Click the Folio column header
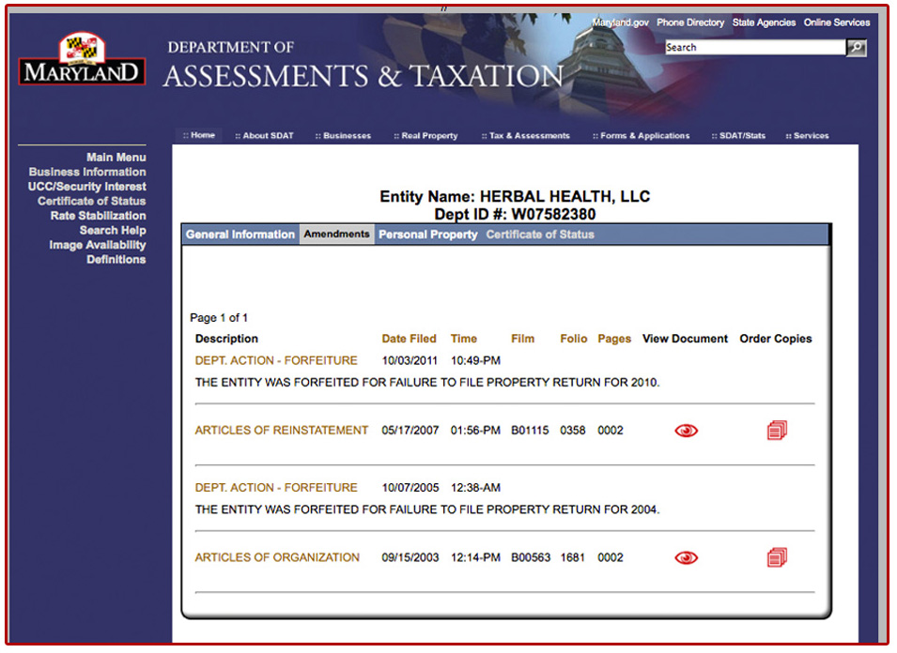Screen dimensions: 897x653 pyautogui.click(x=574, y=339)
